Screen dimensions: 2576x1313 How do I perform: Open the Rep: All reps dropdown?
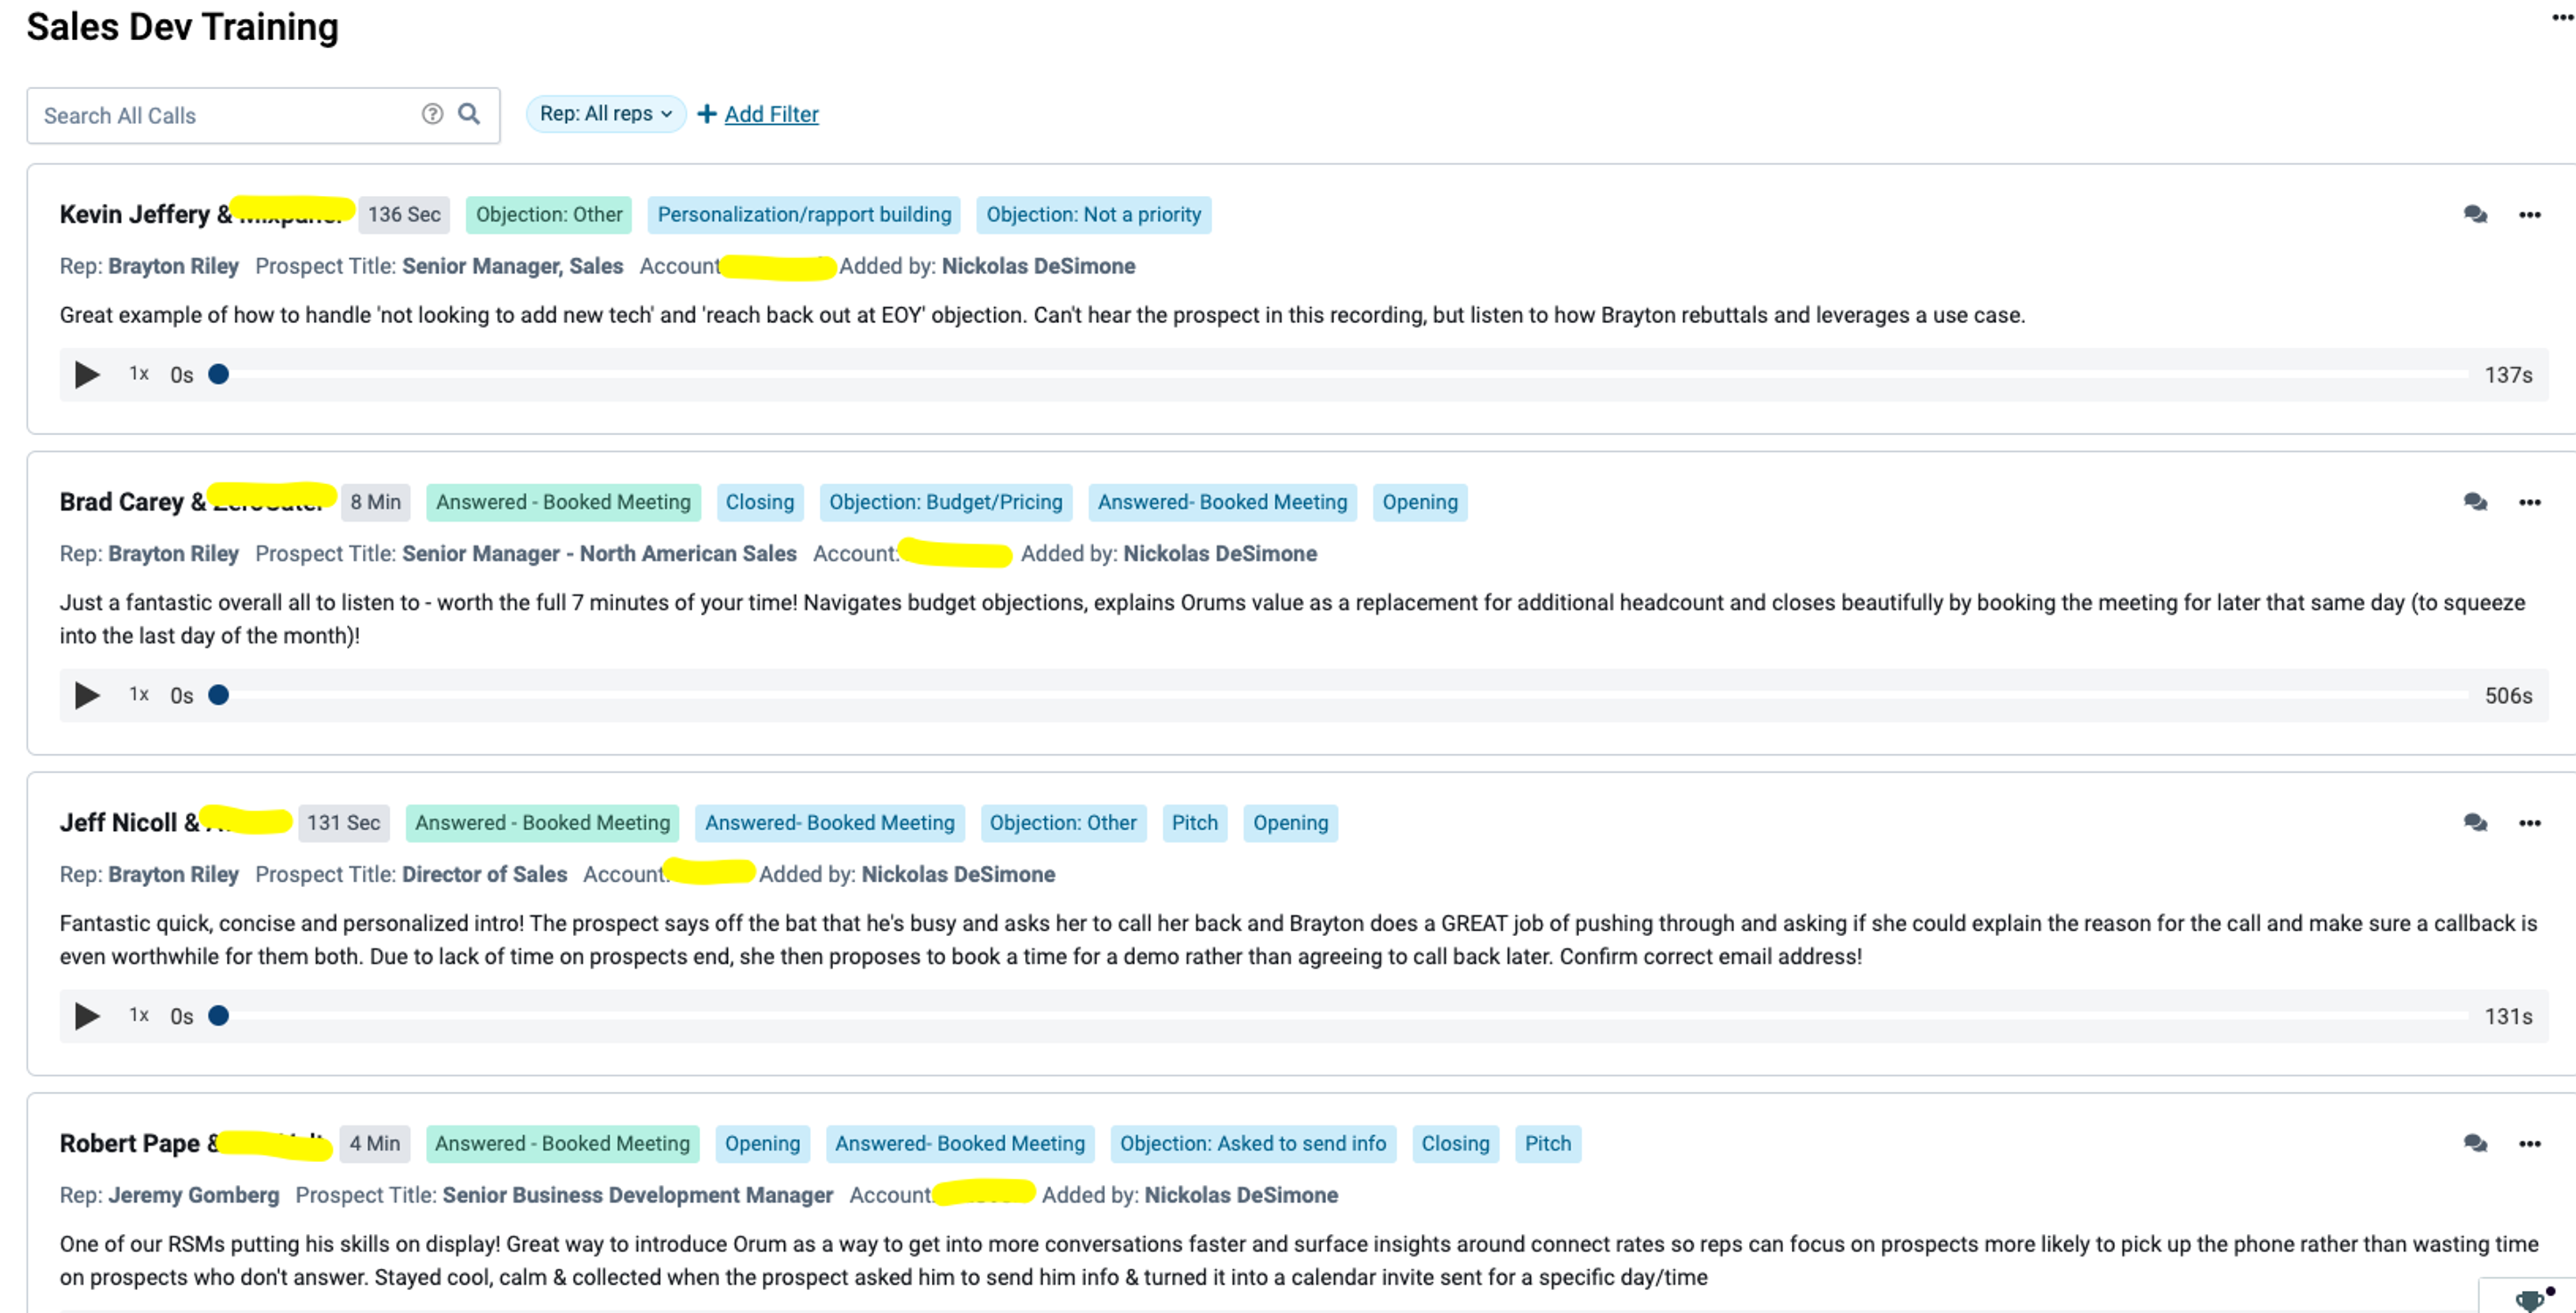click(x=605, y=114)
